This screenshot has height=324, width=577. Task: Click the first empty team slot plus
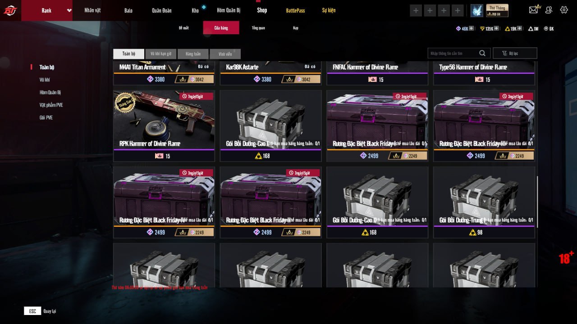coord(416,10)
